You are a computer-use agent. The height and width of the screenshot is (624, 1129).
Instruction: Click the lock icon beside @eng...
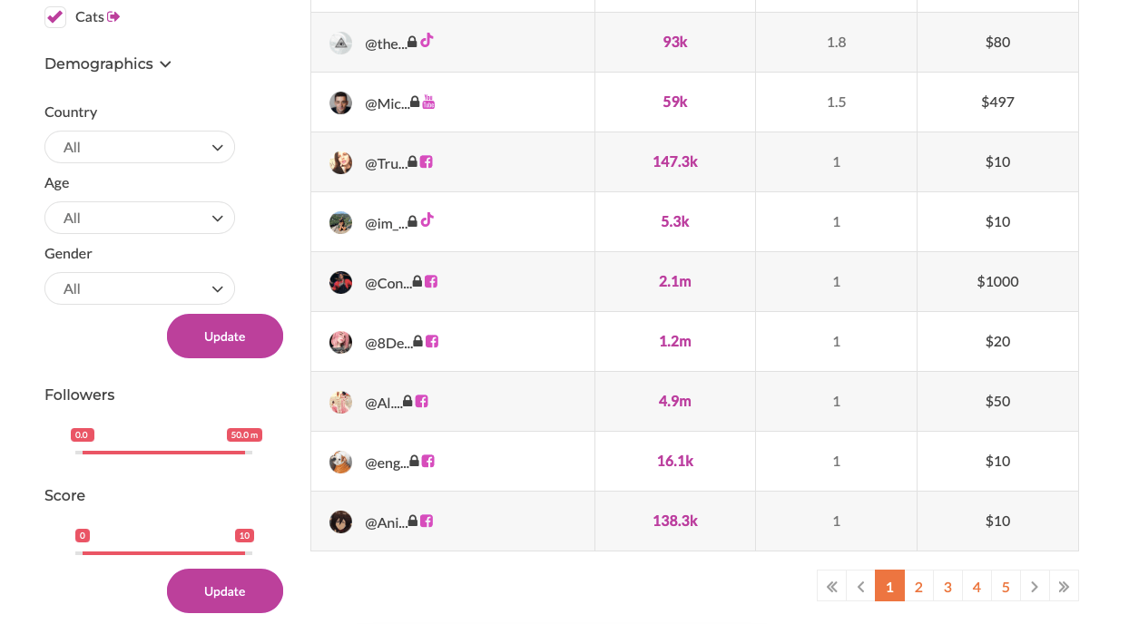(414, 461)
